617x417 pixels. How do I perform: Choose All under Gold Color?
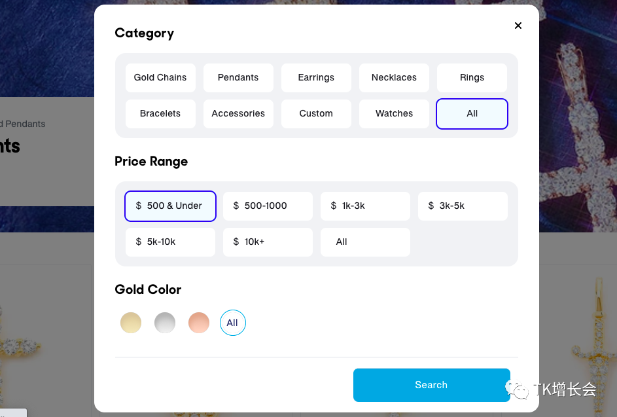coord(233,323)
